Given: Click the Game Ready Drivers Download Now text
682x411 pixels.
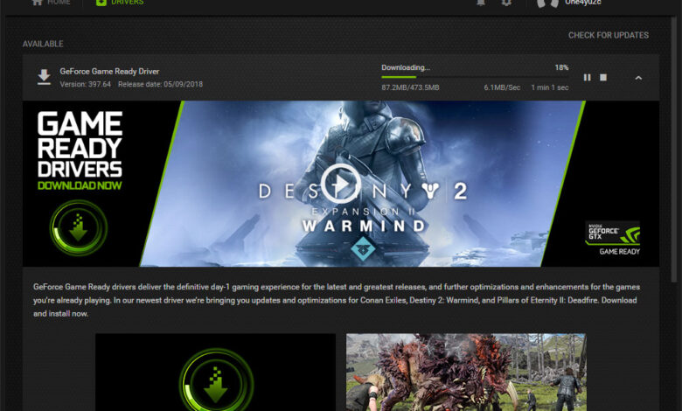Looking at the screenshot, I should pyautogui.click(x=80, y=150).
